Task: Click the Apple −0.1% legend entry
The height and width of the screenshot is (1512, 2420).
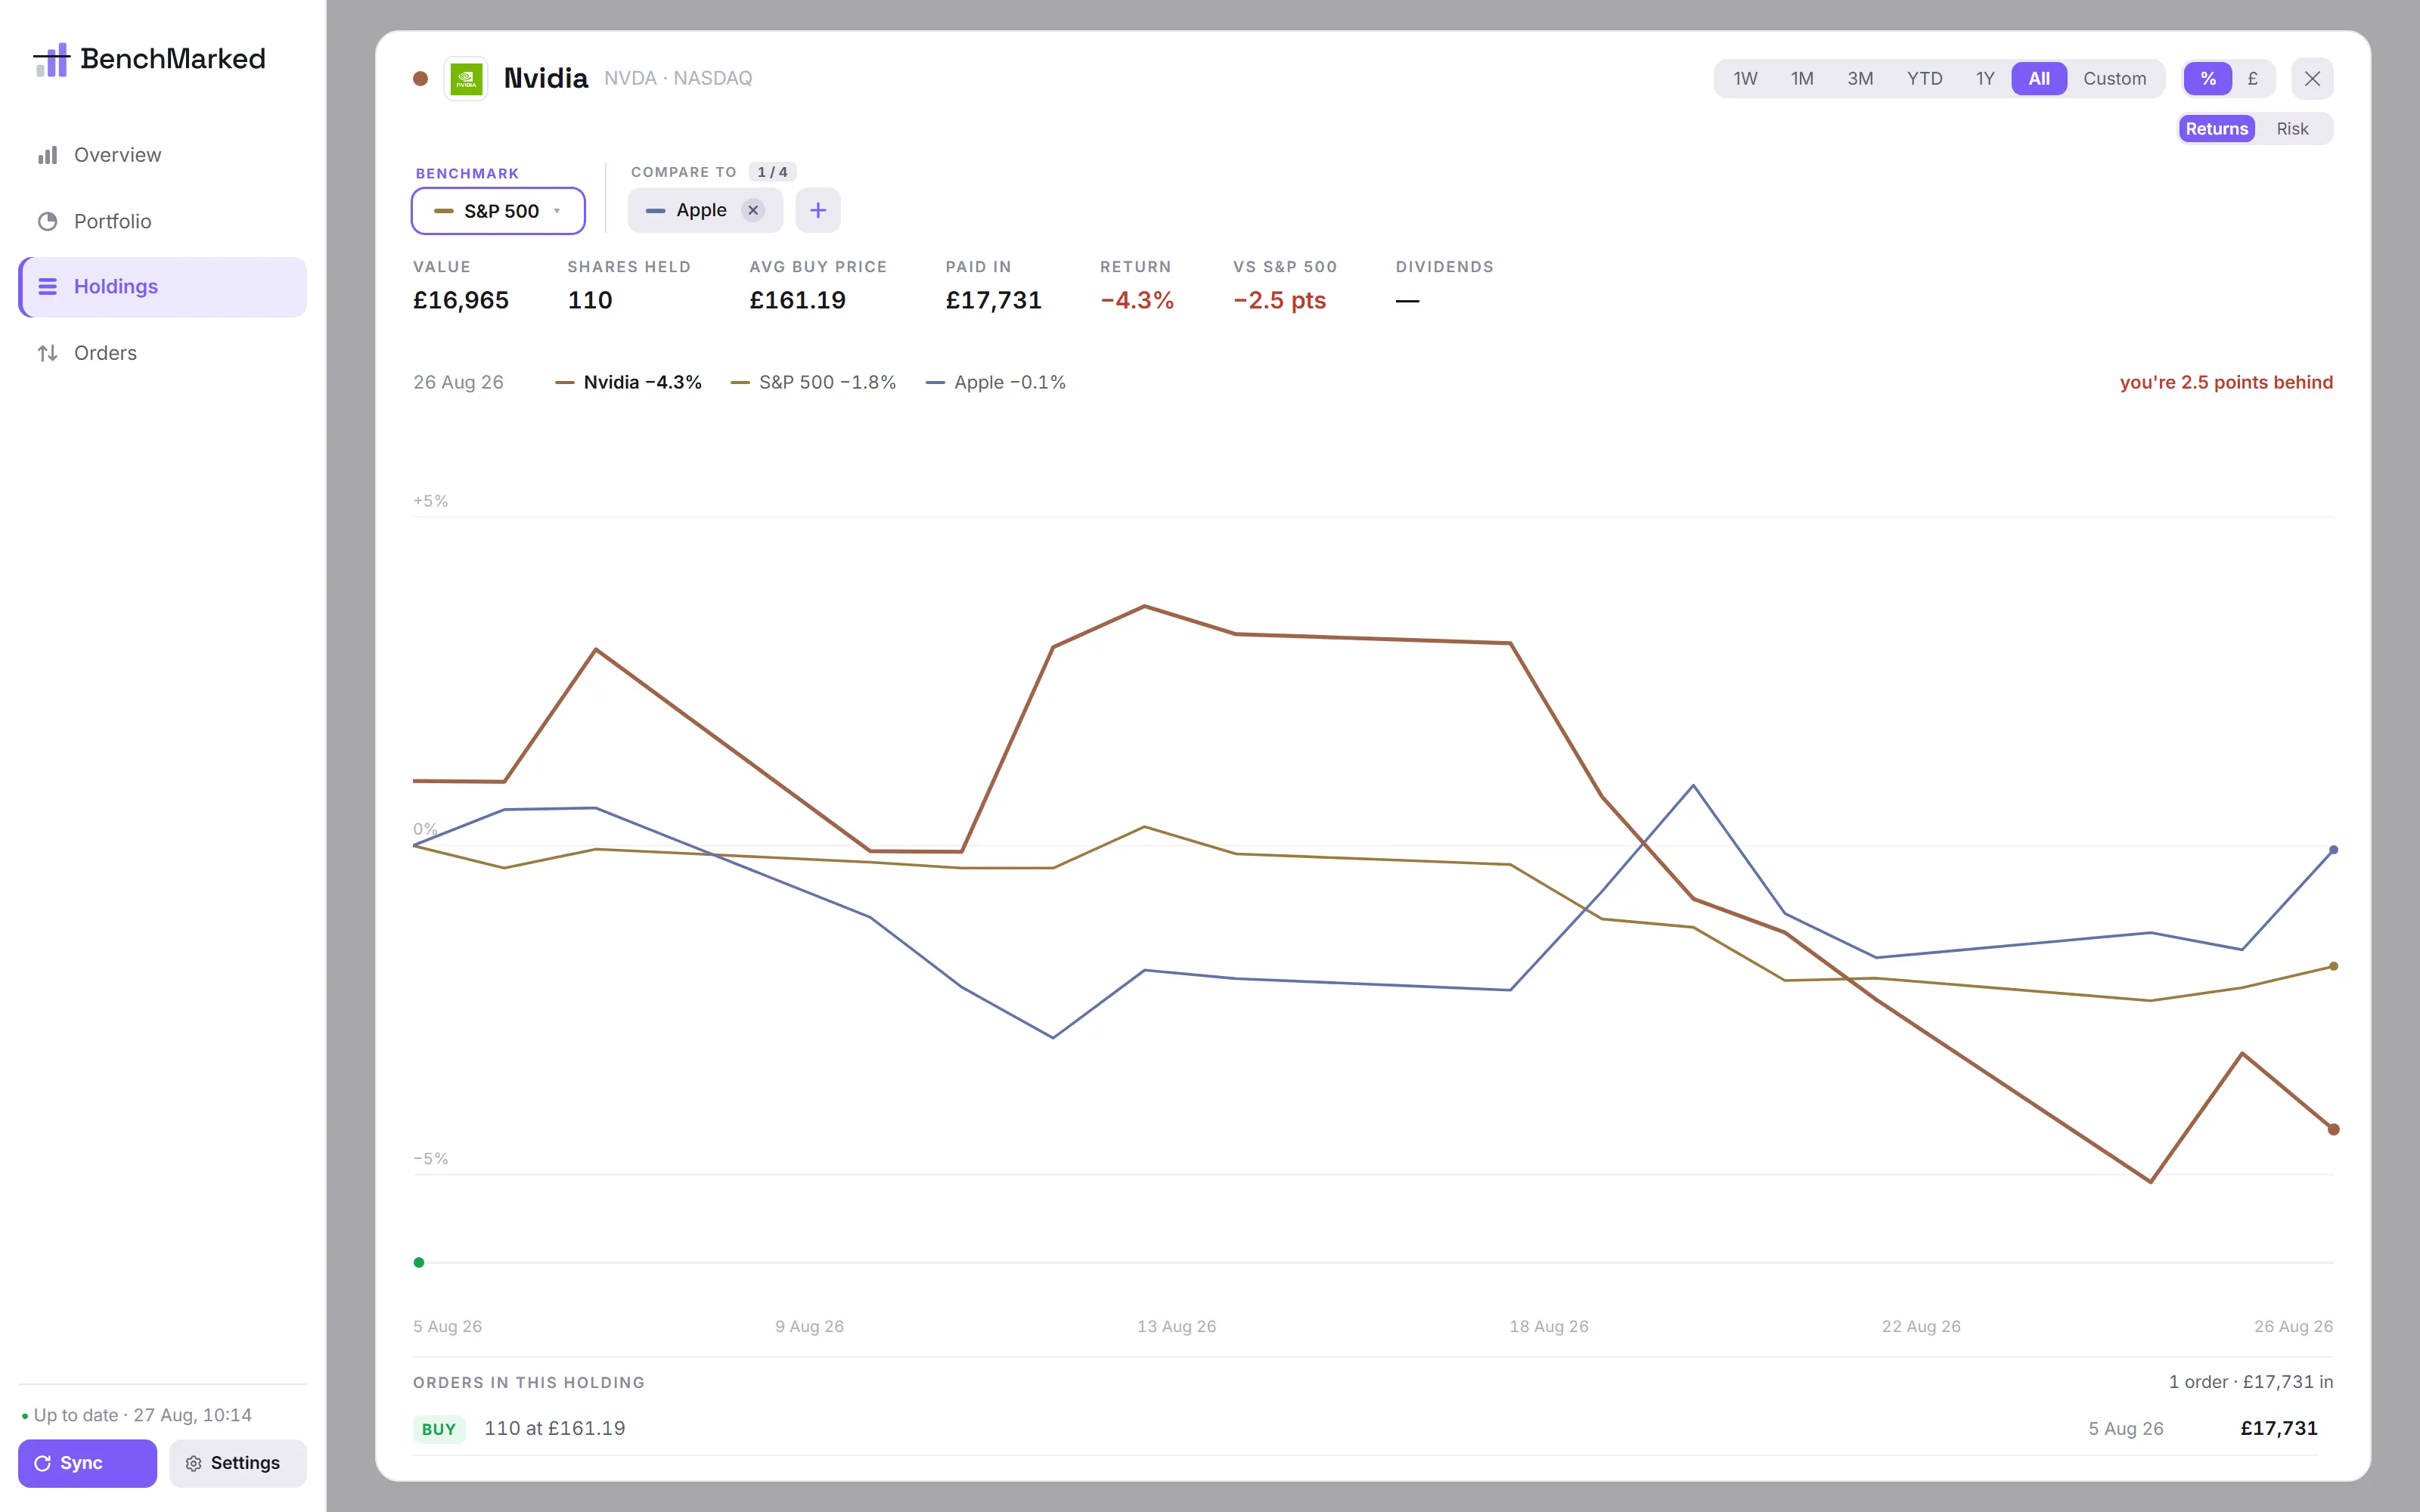Action: tap(996, 382)
